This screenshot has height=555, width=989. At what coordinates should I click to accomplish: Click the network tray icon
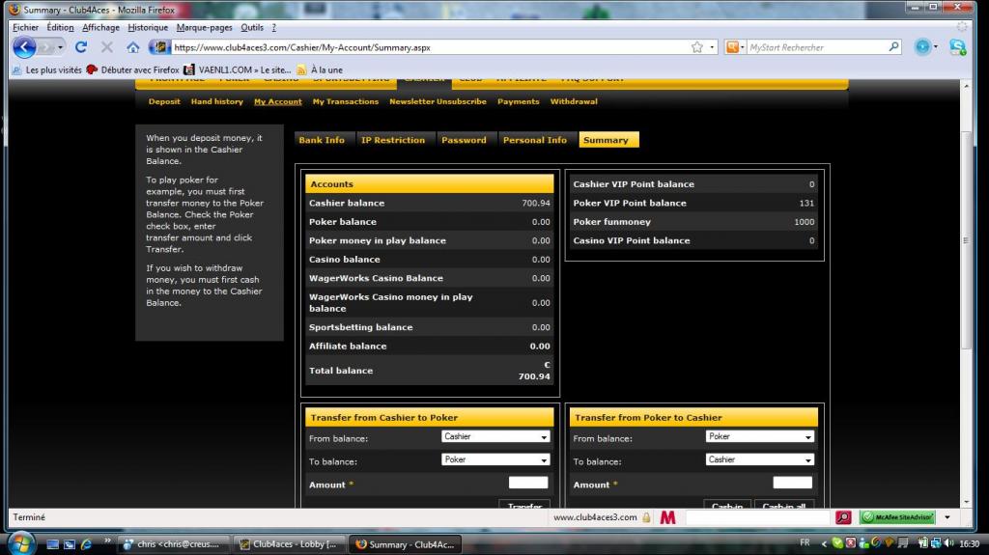937,542
